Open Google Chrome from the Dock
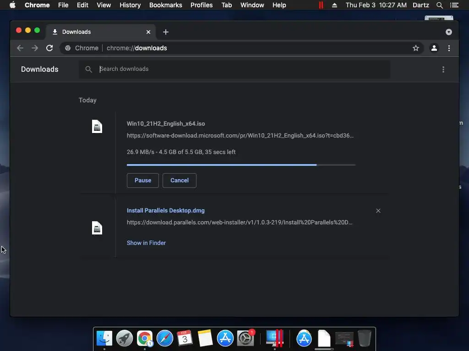Image resolution: width=469 pixels, height=351 pixels. pyautogui.click(x=145, y=339)
